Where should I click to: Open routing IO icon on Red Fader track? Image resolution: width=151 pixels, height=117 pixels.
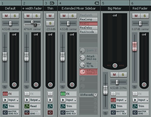pyautogui.click(x=135, y=113)
